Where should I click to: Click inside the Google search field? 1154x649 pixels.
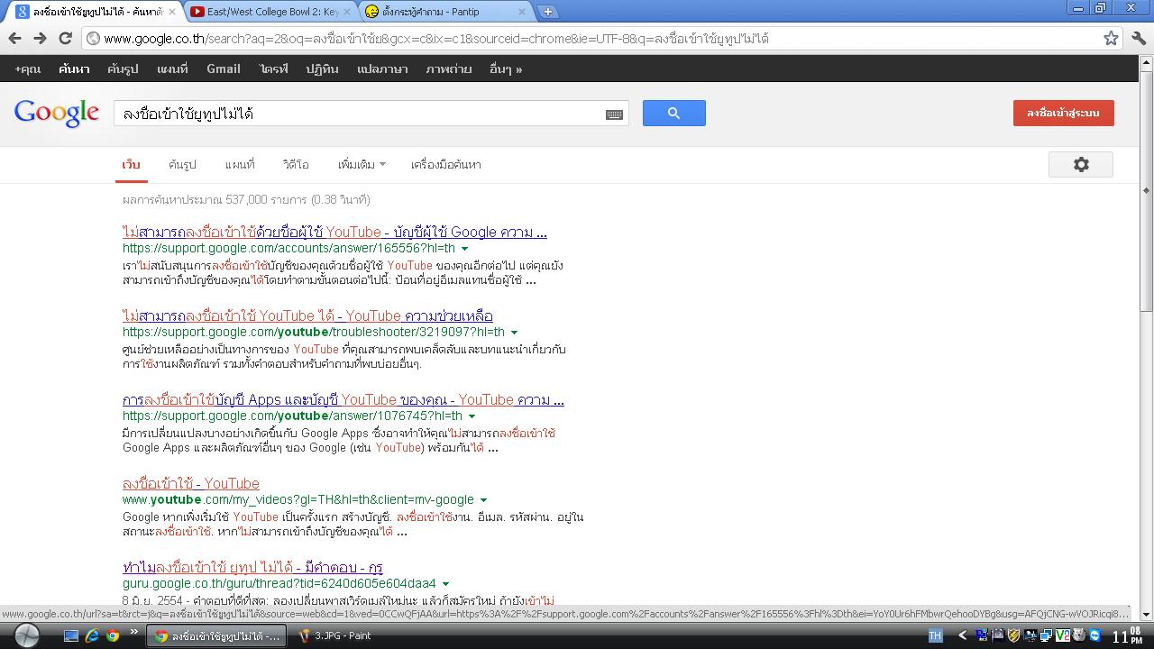pyautogui.click(x=361, y=114)
